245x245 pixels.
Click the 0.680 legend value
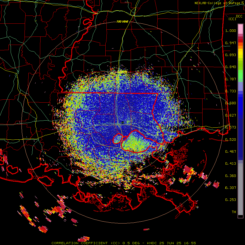point(231,103)
